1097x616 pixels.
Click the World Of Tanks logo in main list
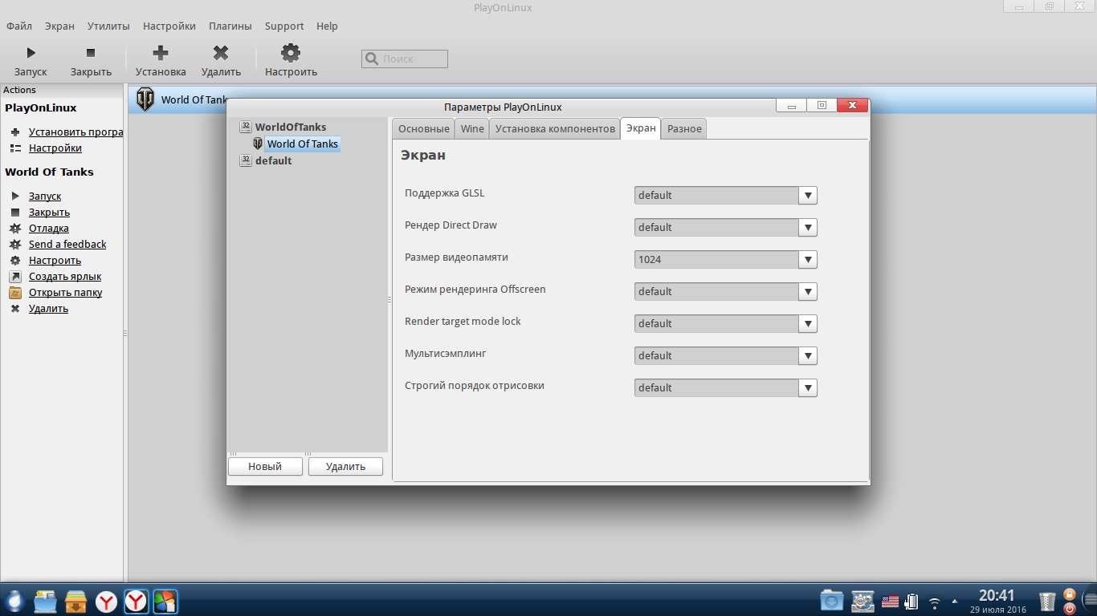[145, 99]
